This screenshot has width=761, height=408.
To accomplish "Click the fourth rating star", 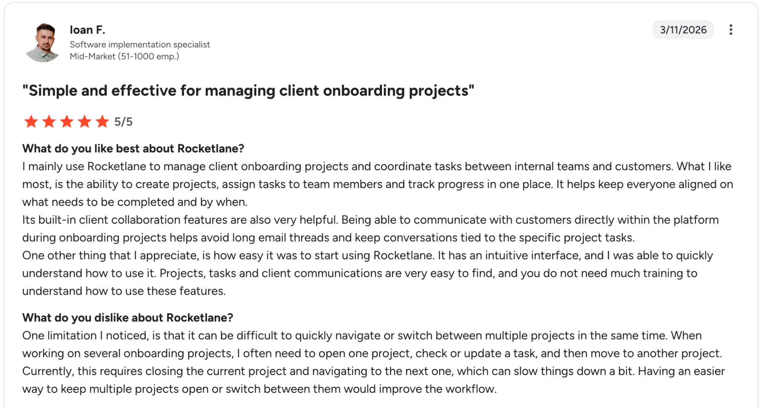I will [x=84, y=122].
